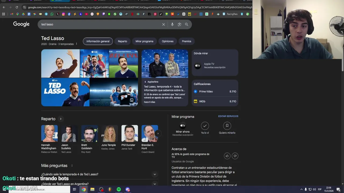Open the Gmail bookmark icon
The height and width of the screenshot is (193, 344).
click(x=12, y=14)
